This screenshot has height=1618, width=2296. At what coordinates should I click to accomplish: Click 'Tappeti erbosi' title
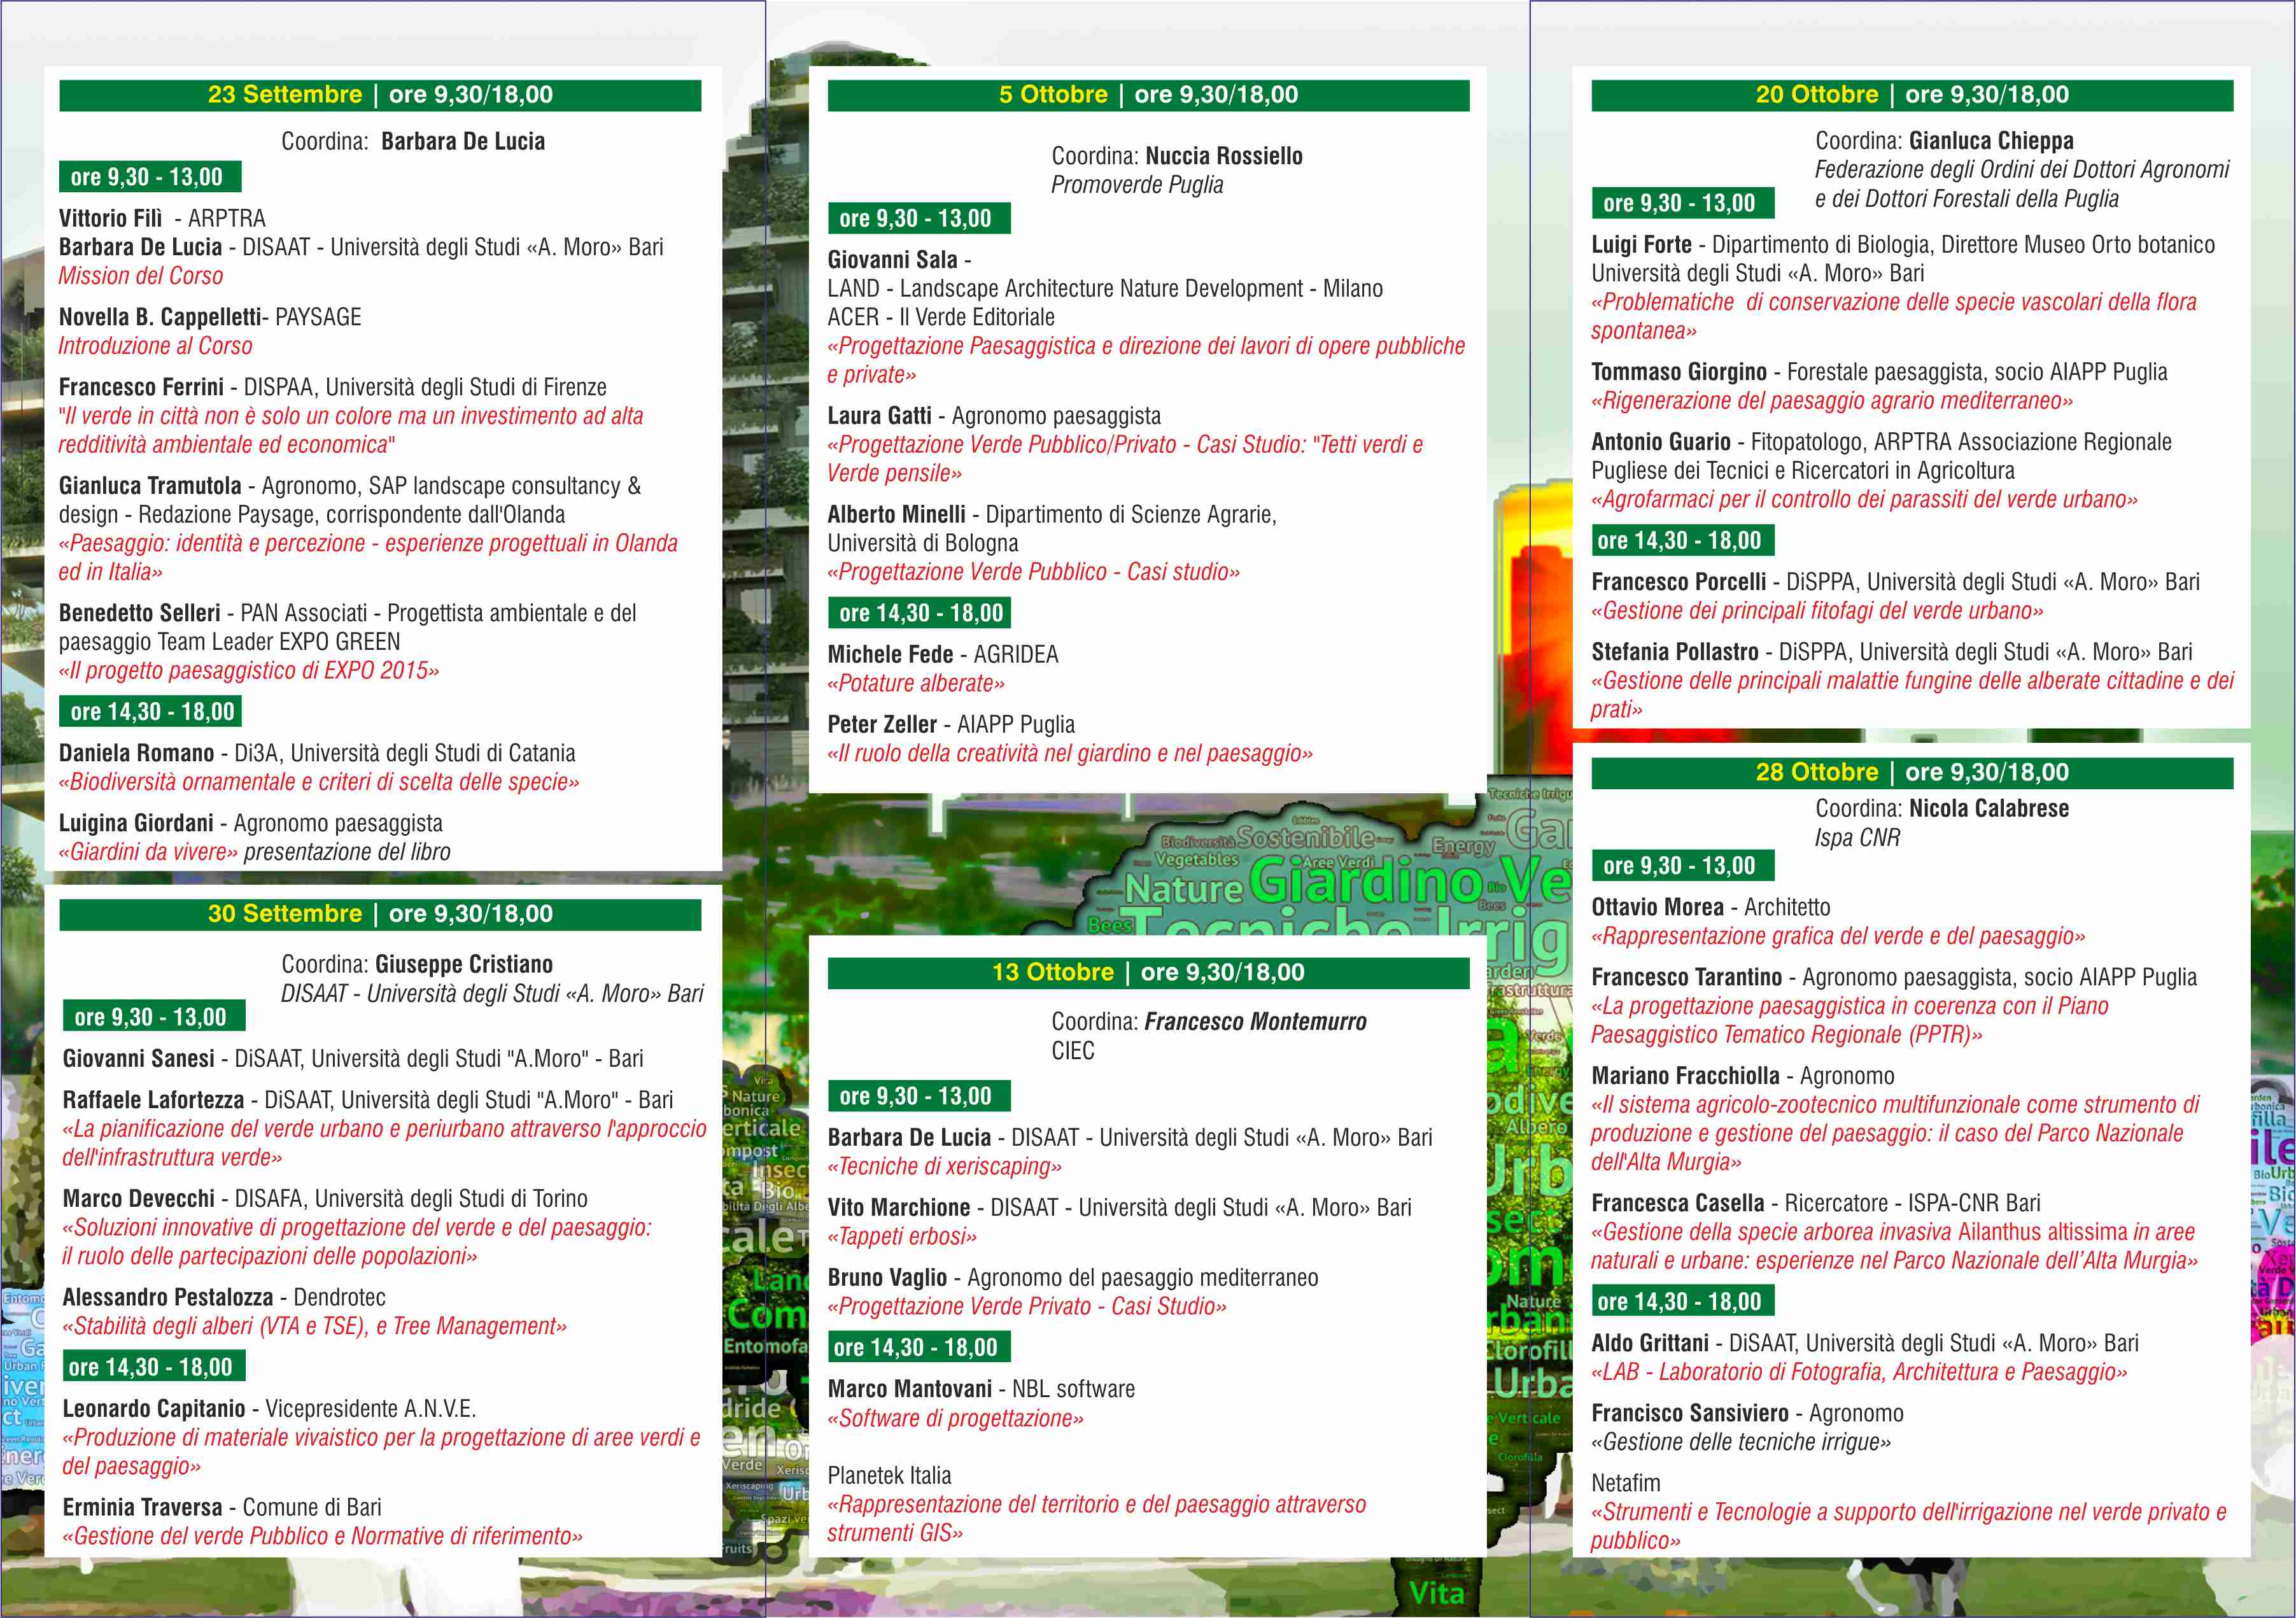(x=902, y=1237)
